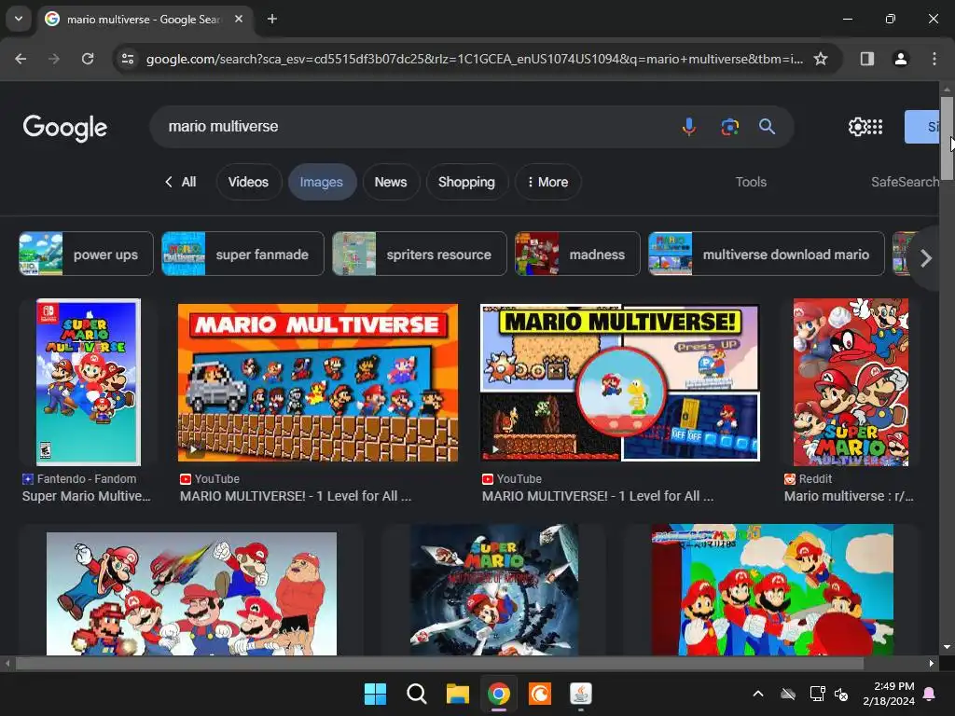955x716 pixels.
Task: Click the Chrome taskbar icon
Action: (x=499, y=694)
